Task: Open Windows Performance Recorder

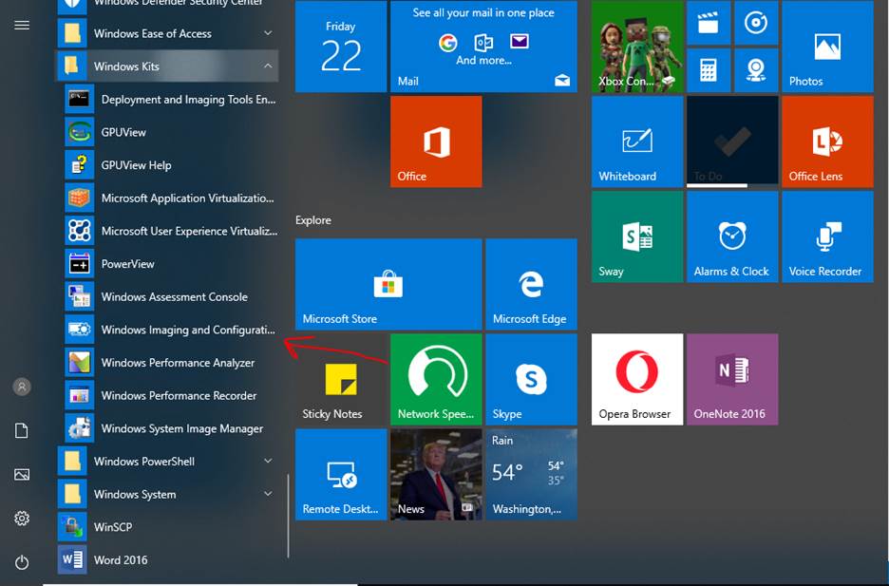Action: [171, 395]
